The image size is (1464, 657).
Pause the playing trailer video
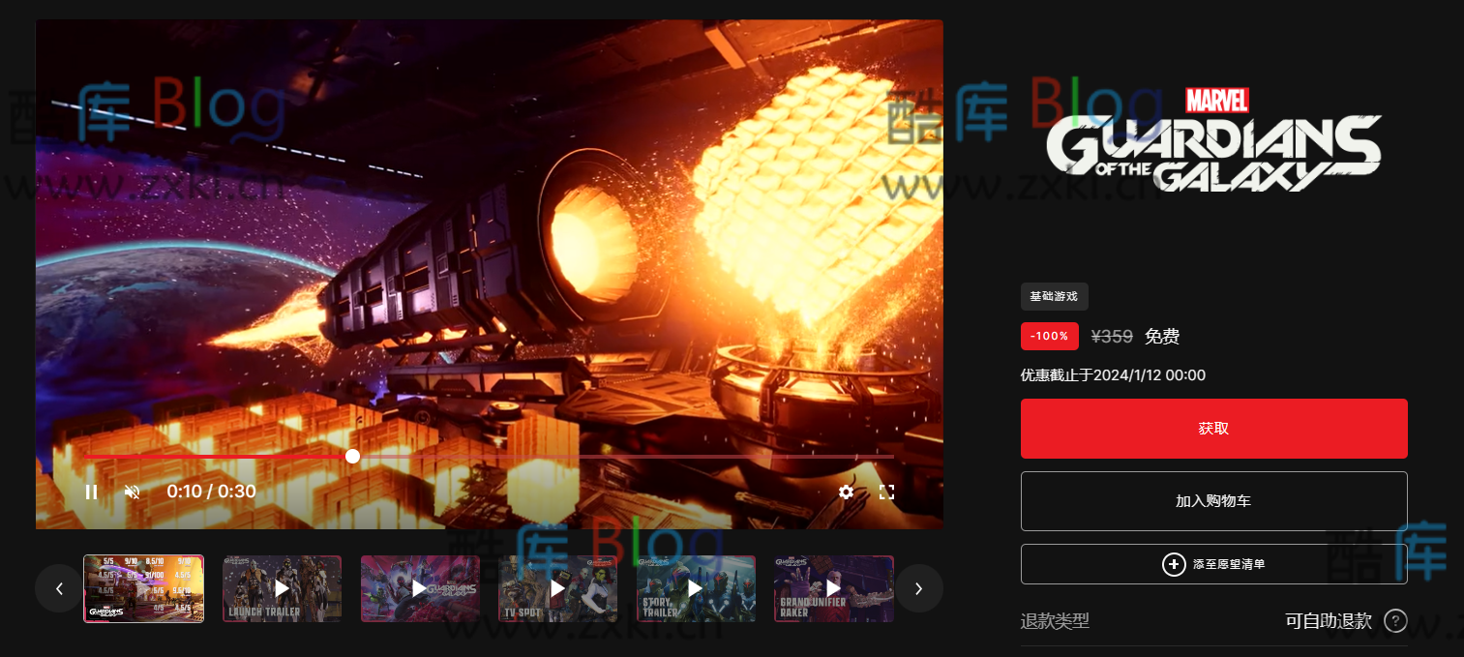click(91, 492)
